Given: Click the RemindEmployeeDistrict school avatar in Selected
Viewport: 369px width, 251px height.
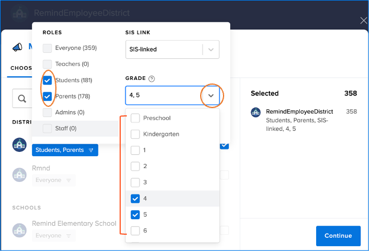Looking at the screenshot, I should tap(255, 112).
